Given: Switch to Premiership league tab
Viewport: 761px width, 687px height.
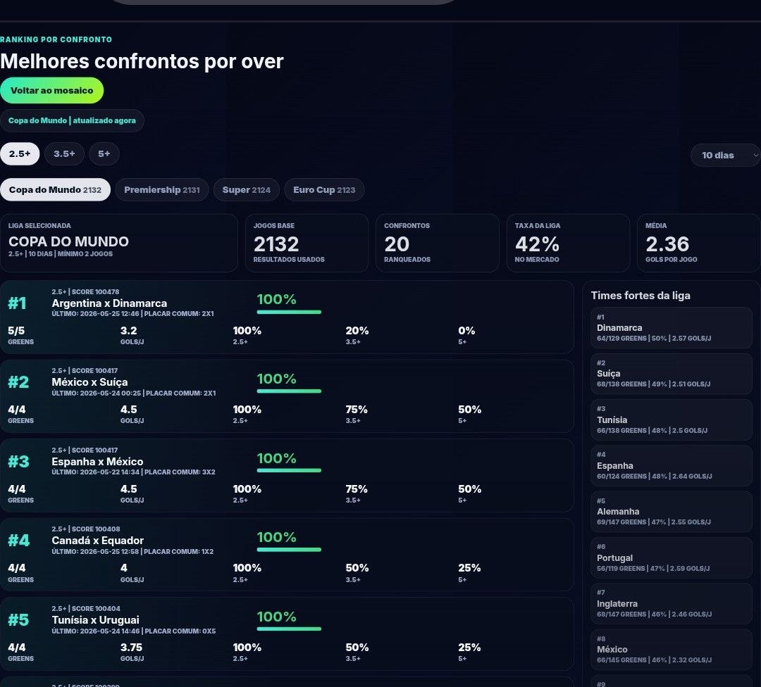Looking at the screenshot, I should coord(161,189).
